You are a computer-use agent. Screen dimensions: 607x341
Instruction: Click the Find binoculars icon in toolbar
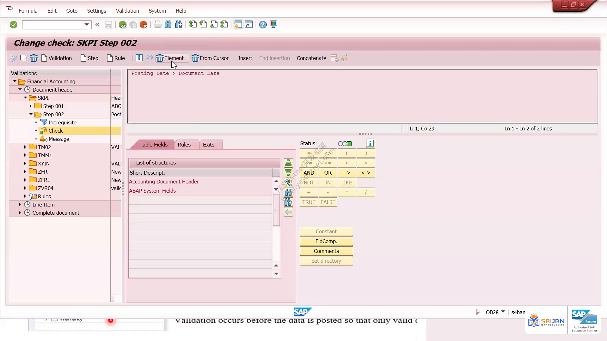168,25
